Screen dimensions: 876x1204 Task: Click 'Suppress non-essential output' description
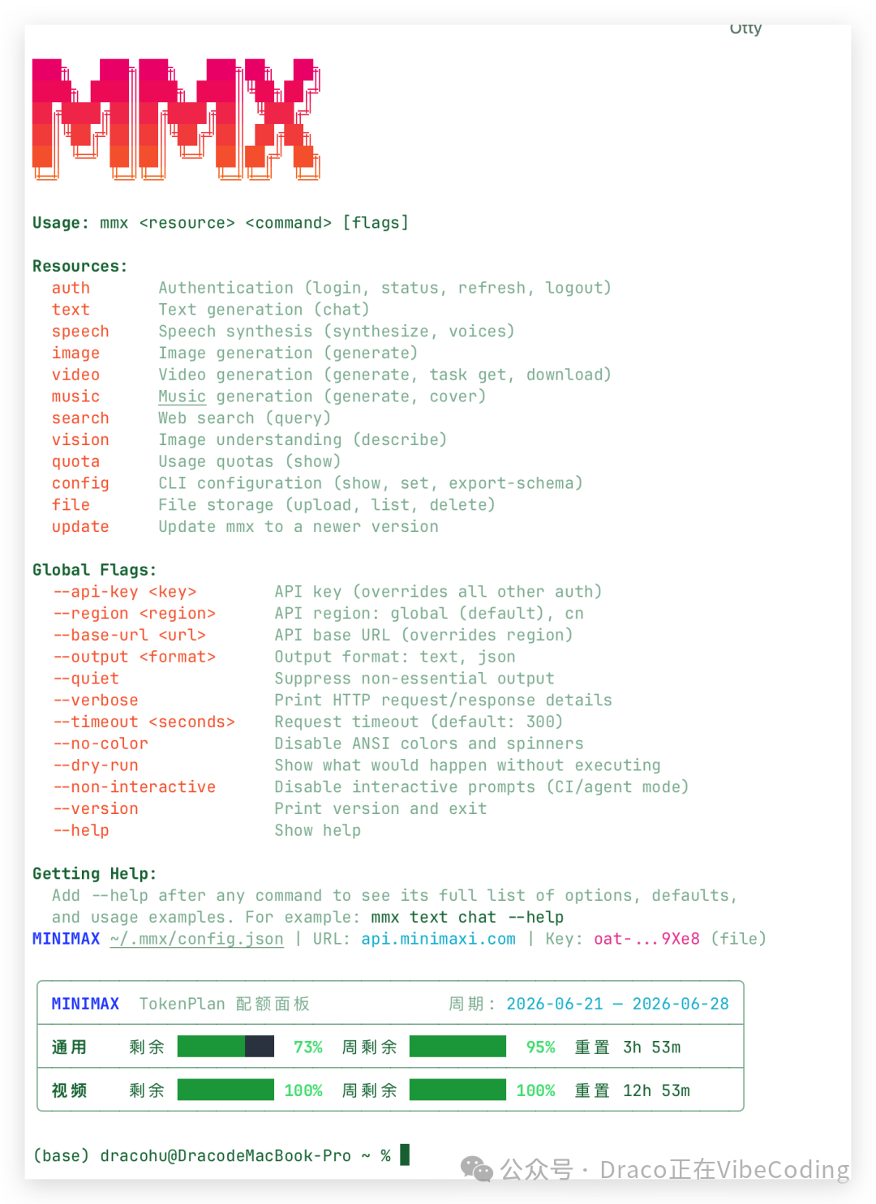click(x=414, y=679)
